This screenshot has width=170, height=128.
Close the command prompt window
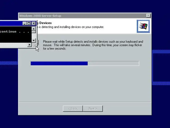click(x=34, y=23)
